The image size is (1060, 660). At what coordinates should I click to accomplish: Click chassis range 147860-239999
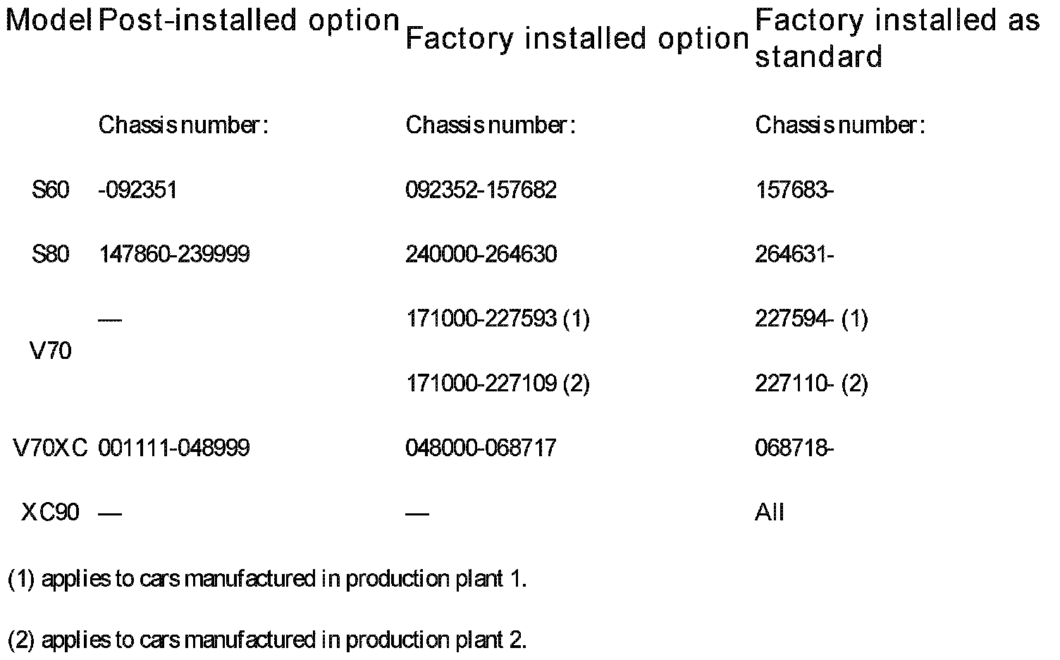click(174, 255)
